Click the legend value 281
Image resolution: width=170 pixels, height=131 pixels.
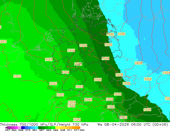click(35, 130)
